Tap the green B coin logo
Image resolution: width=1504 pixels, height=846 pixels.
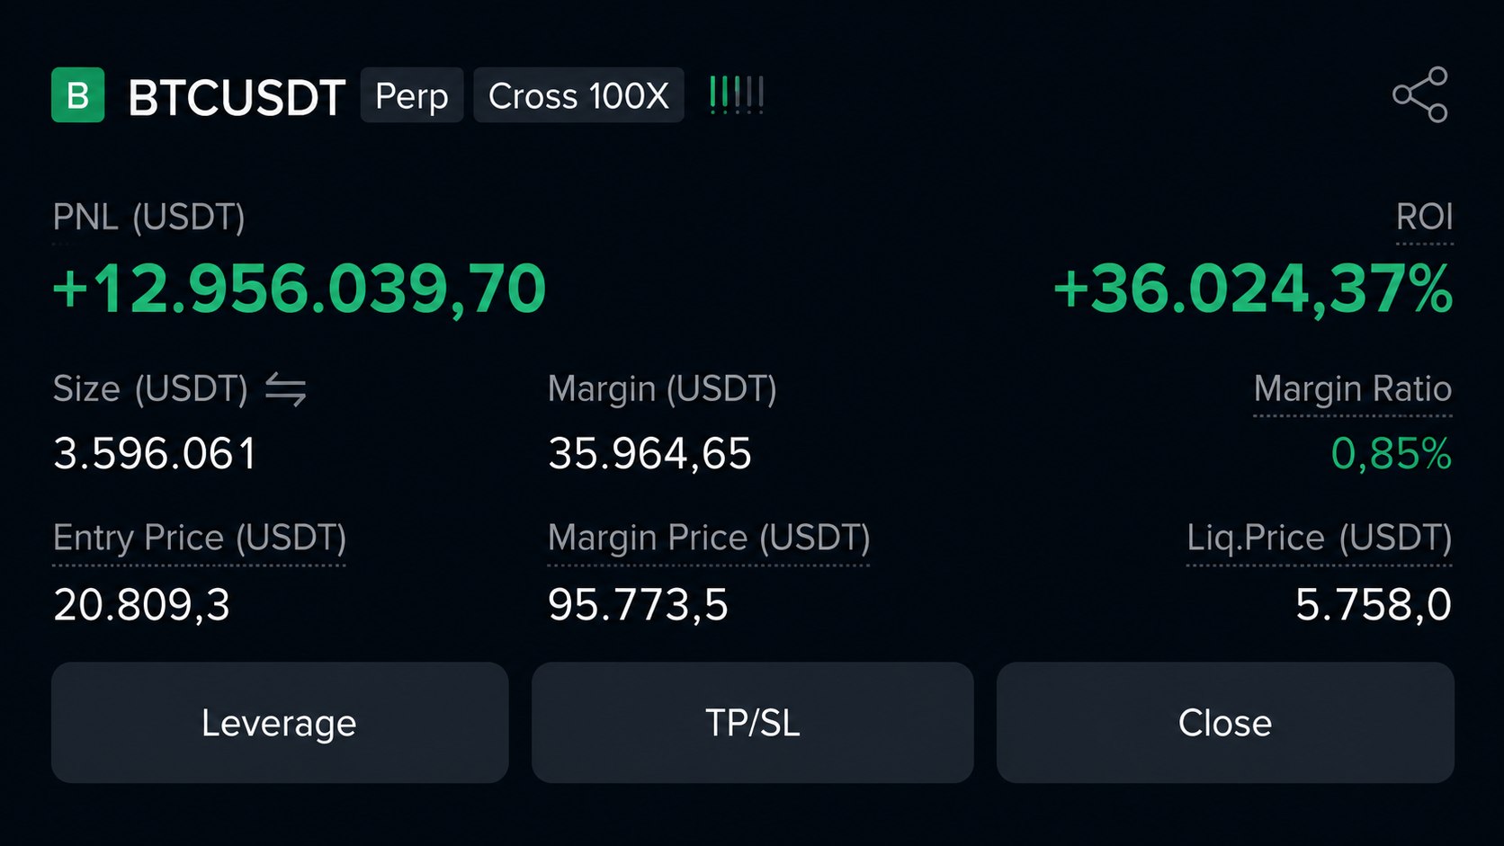(x=78, y=94)
